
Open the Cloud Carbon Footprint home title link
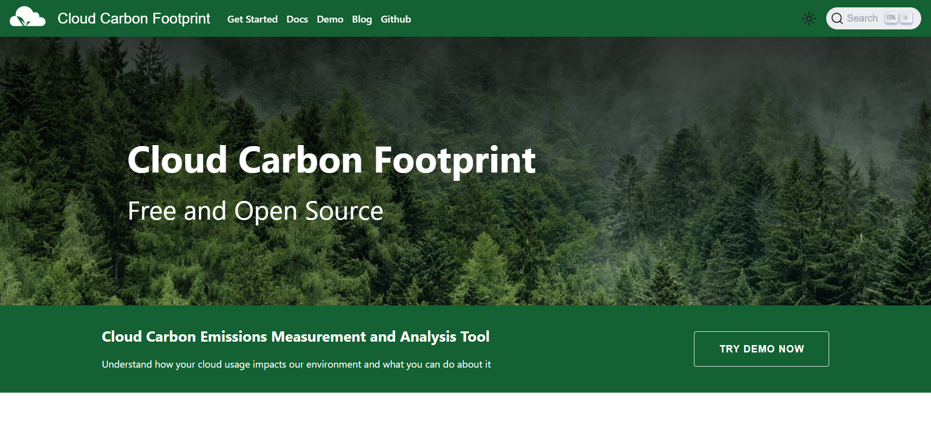(x=134, y=19)
